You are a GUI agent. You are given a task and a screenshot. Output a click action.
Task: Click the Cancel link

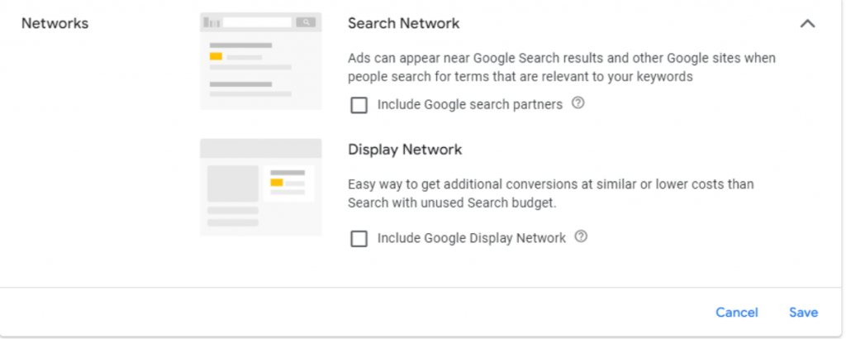click(736, 313)
